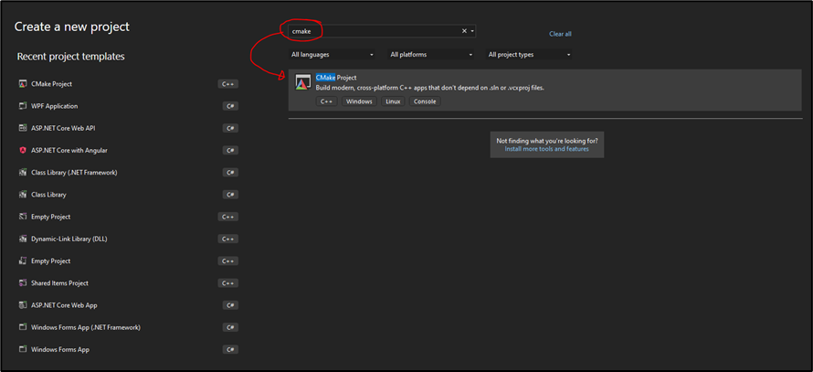Image resolution: width=813 pixels, height=372 pixels.
Task: Click the Windows tag under CMake Project result
Action: (x=359, y=101)
